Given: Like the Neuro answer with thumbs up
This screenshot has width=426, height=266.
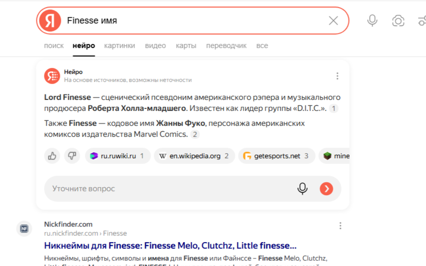Looking at the screenshot, I should click(52, 156).
